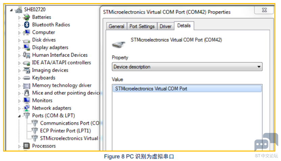Click the Batteries category icon
The height and width of the screenshot is (161, 281).
point(26,17)
